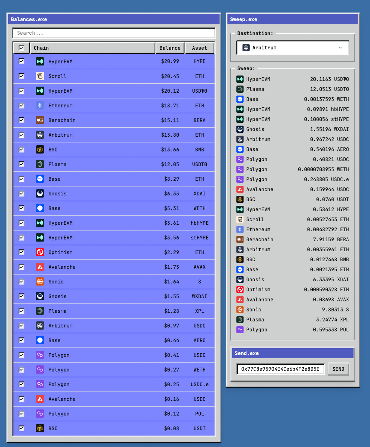Viewport: 370px width, 447px height.
Task: Click the hbHYPE asset cell
Action: (200, 223)
